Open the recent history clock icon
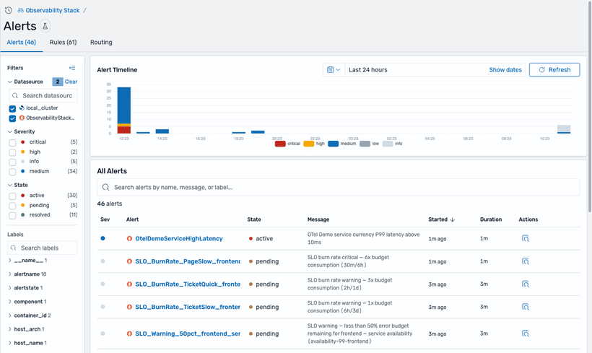The height and width of the screenshot is (353, 592). click(x=9, y=10)
